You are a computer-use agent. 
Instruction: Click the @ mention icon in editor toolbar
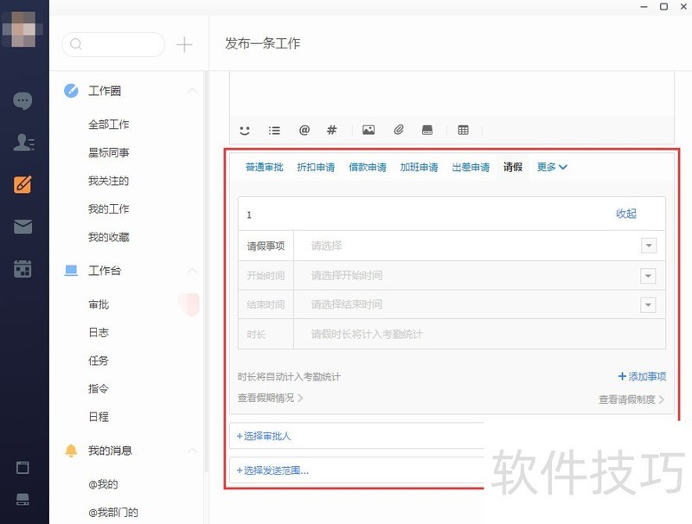pos(304,131)
